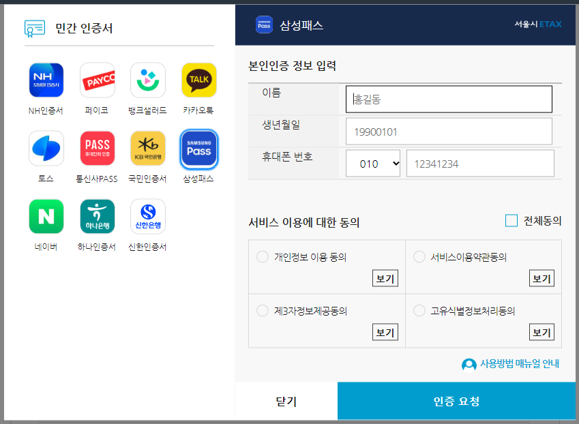Click the user manual person icon
579x424 pixels.
pos(469,365)
